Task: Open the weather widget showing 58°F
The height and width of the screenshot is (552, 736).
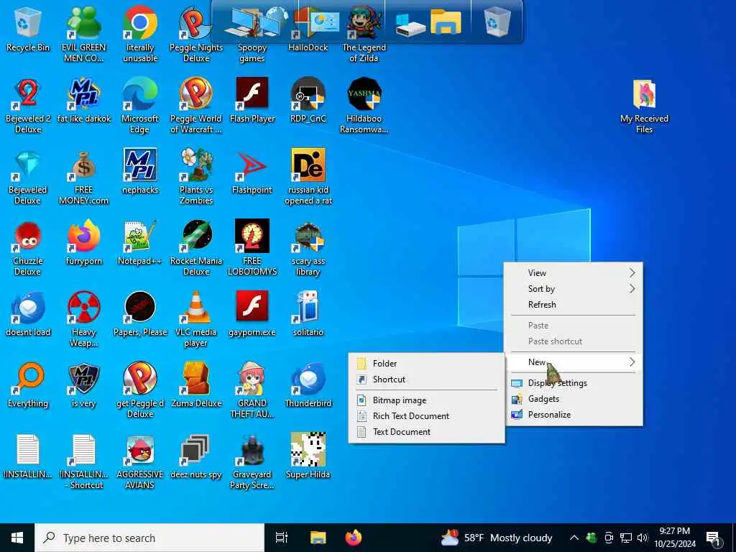Action: point(497,538)
